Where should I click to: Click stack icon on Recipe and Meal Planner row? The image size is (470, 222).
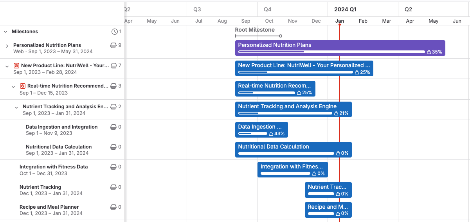pyautogui.click(x=113, y=207)
